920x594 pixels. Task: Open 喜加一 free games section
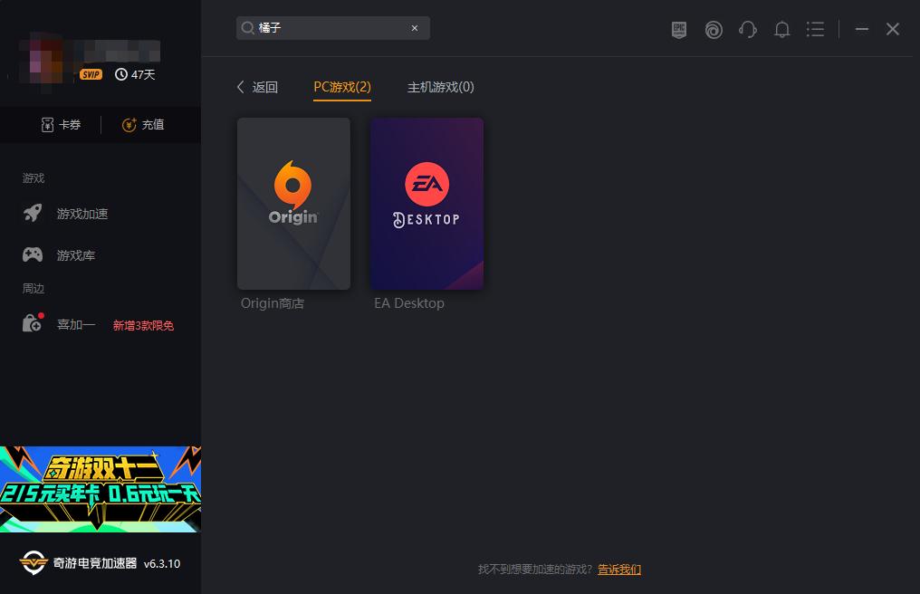(x=59, y=324)
